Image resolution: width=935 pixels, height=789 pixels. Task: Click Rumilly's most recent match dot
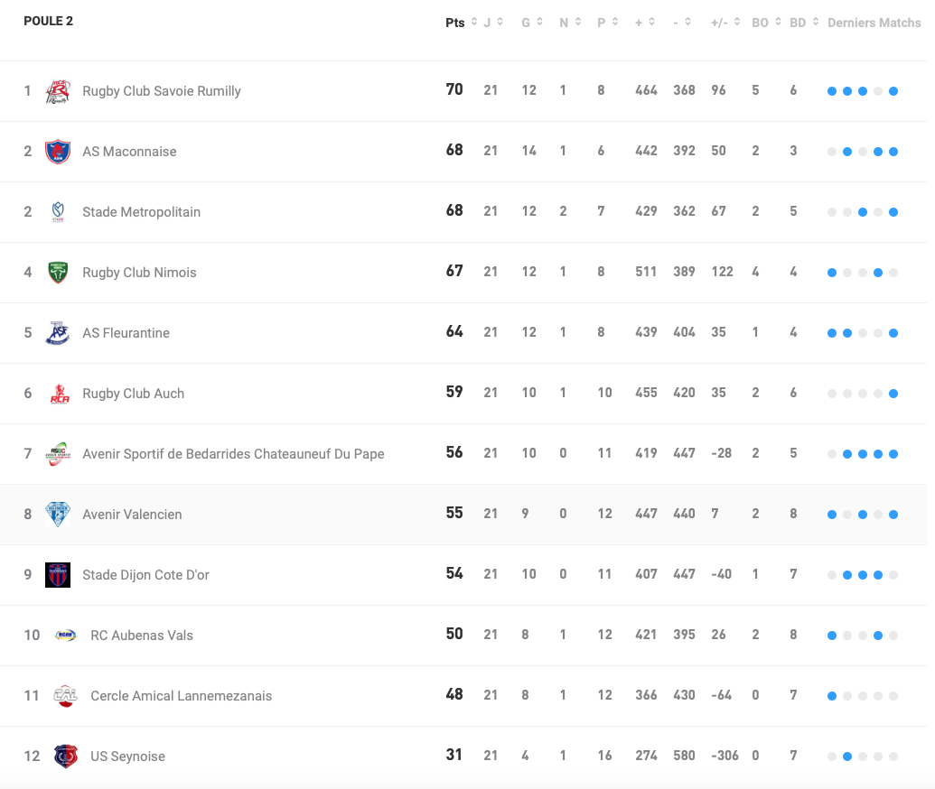tap(893, 91)
